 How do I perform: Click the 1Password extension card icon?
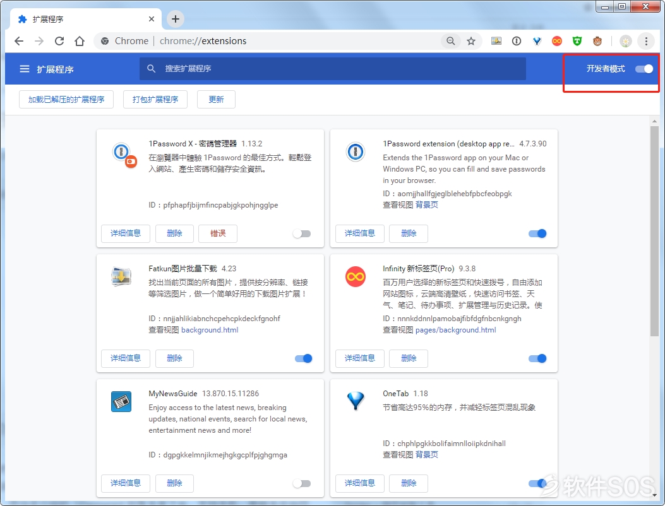(356, 151)
